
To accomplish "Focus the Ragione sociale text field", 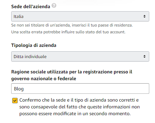I will coord(80,89).
